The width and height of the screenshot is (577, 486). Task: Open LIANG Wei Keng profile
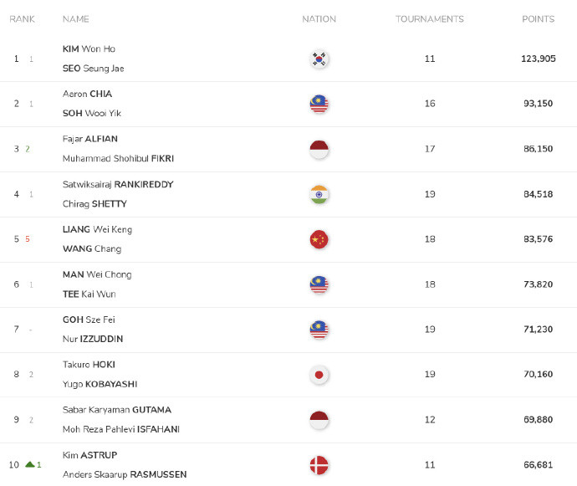pyautogui.click(x=97, y=229)
